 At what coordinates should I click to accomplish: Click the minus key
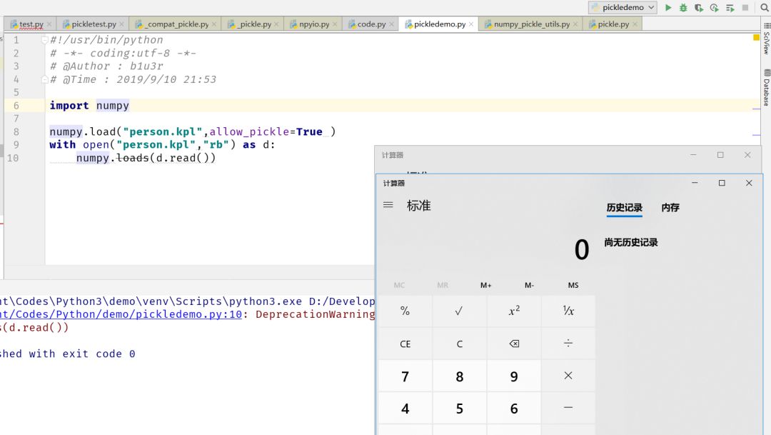568,408
